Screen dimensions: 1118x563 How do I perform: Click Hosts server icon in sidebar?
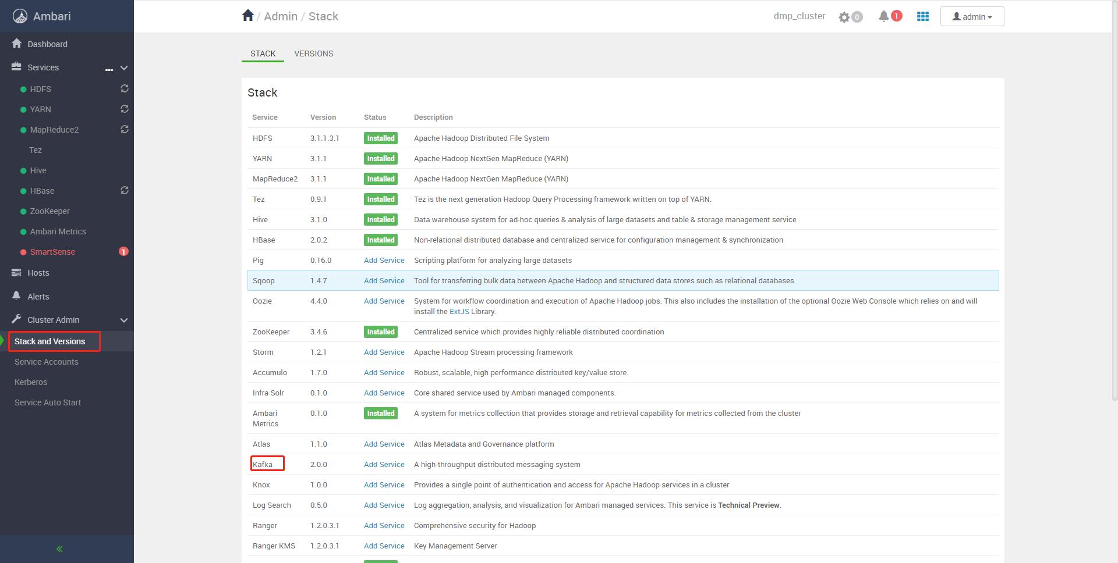[x=16, y=272]
